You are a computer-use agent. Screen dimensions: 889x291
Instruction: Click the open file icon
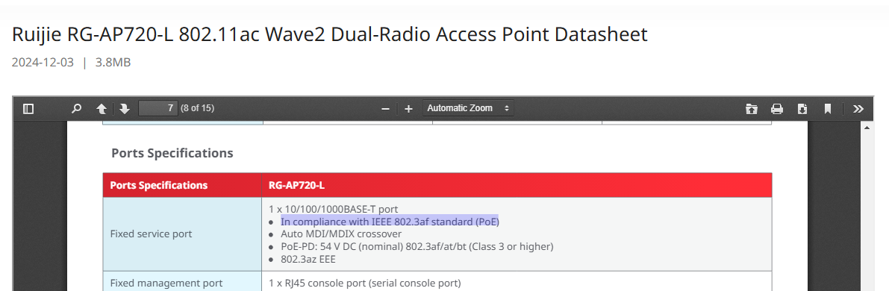click(x=752, y=108)
